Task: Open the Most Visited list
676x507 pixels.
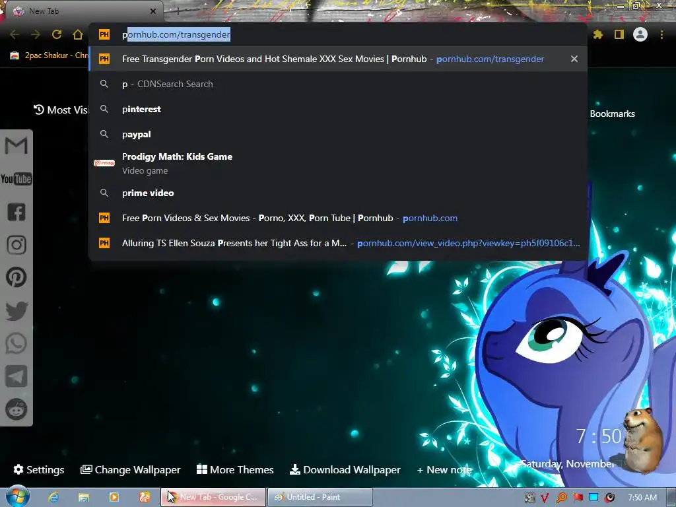Action: click(x=61, y=110)
